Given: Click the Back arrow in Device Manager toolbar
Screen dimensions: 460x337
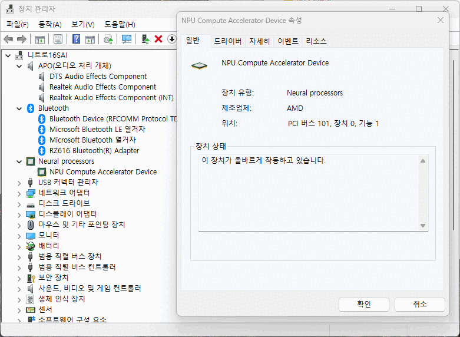Looking at the screenshot, I should tap(8, 39).
